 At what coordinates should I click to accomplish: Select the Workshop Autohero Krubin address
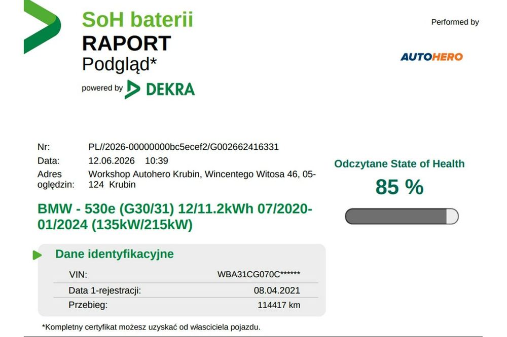tap(202, 179)
